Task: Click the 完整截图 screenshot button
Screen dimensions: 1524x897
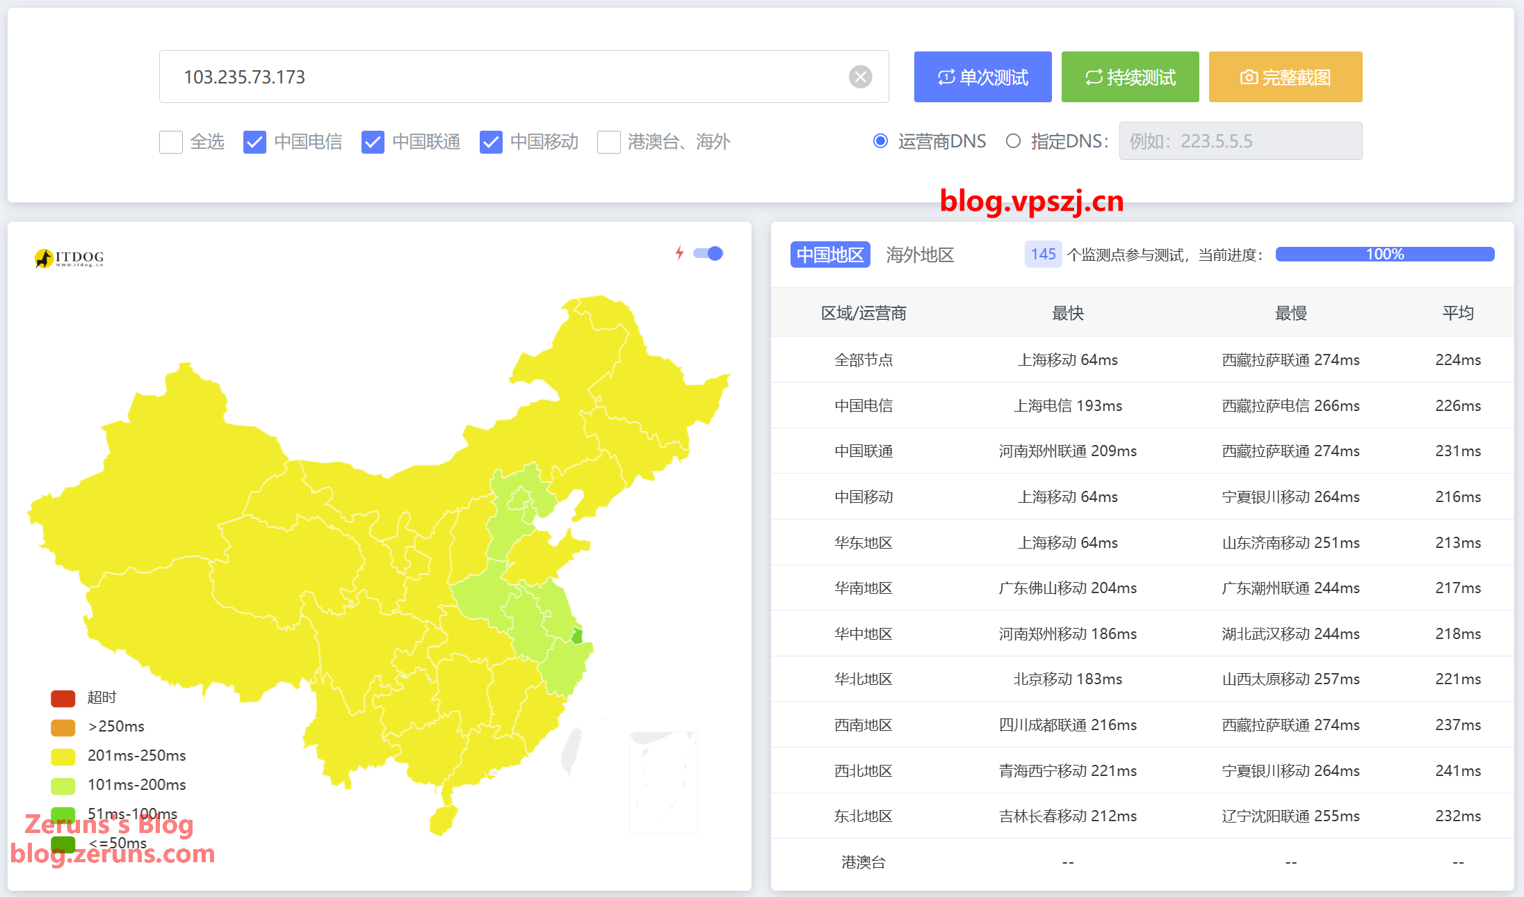Action: 1285,77
